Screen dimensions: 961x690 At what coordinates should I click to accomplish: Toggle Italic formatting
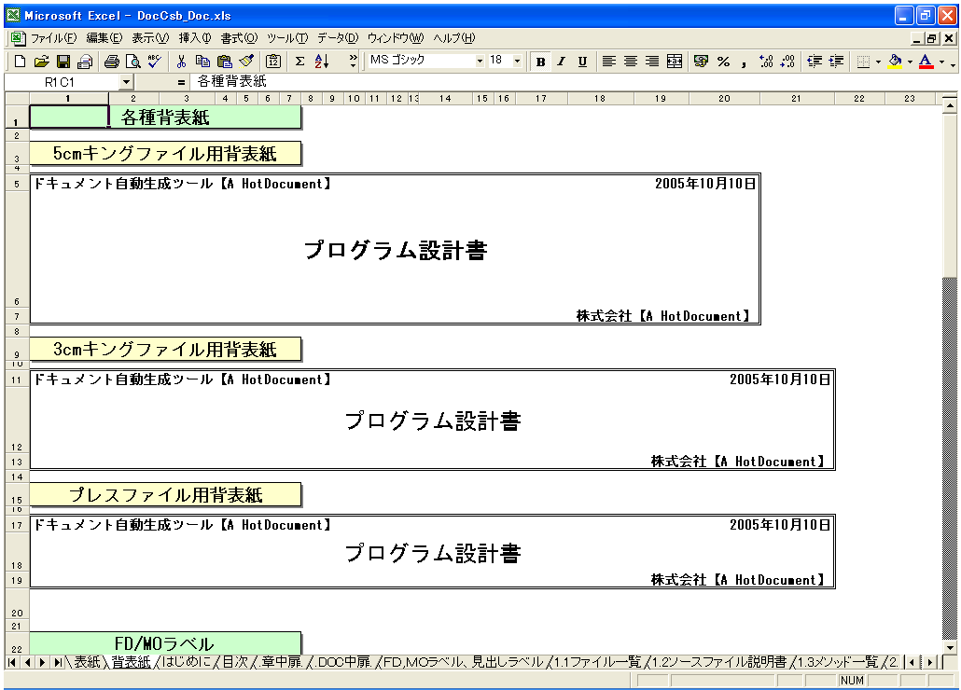(x=561, y=62)
